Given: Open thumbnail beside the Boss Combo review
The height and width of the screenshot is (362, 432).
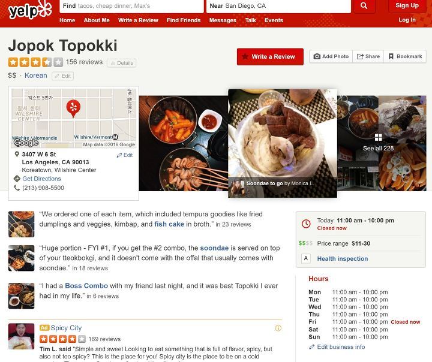Looking at the screenshot, I should point(22,296).
